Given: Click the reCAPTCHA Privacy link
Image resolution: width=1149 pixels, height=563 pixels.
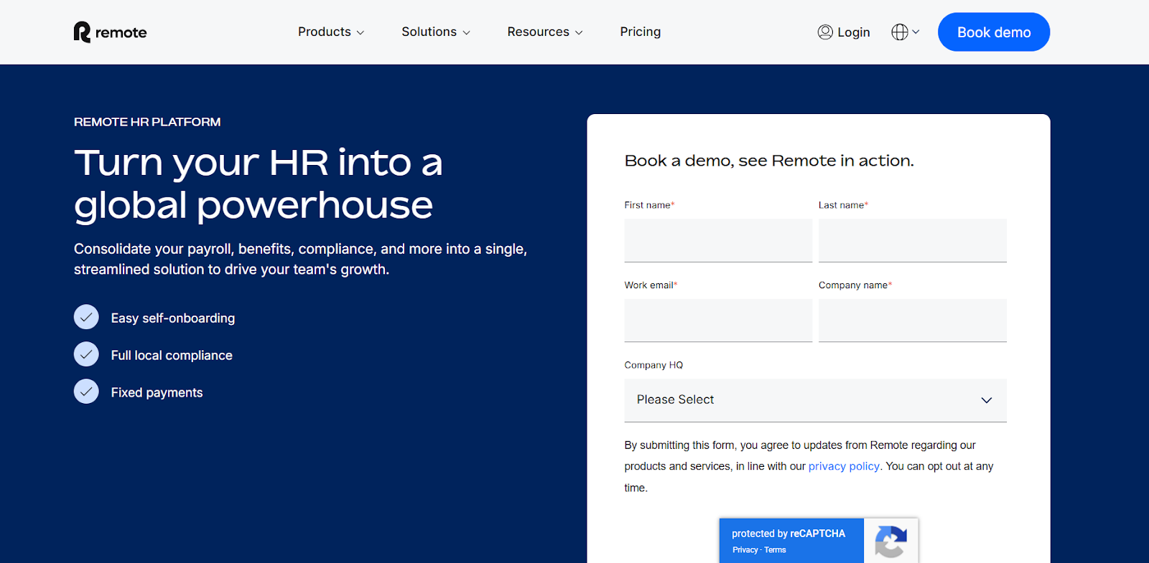Looking at the screenshot, I should tap(745, 550).
